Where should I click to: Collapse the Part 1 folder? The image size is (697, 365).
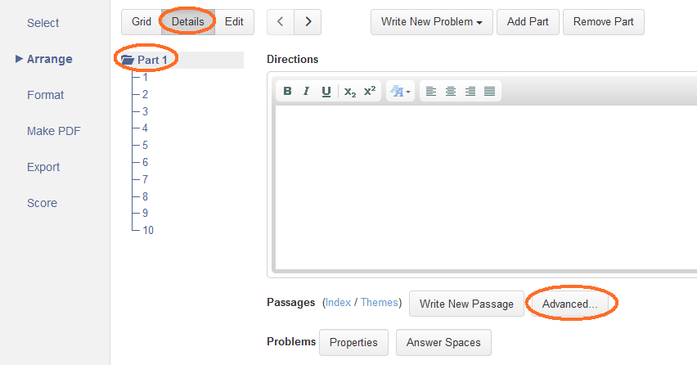[128, 60]
